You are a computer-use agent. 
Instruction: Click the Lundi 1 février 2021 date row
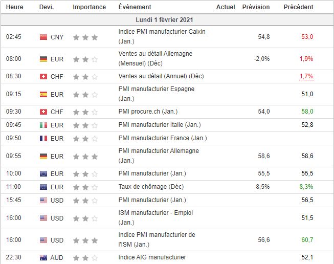point(167,19)
